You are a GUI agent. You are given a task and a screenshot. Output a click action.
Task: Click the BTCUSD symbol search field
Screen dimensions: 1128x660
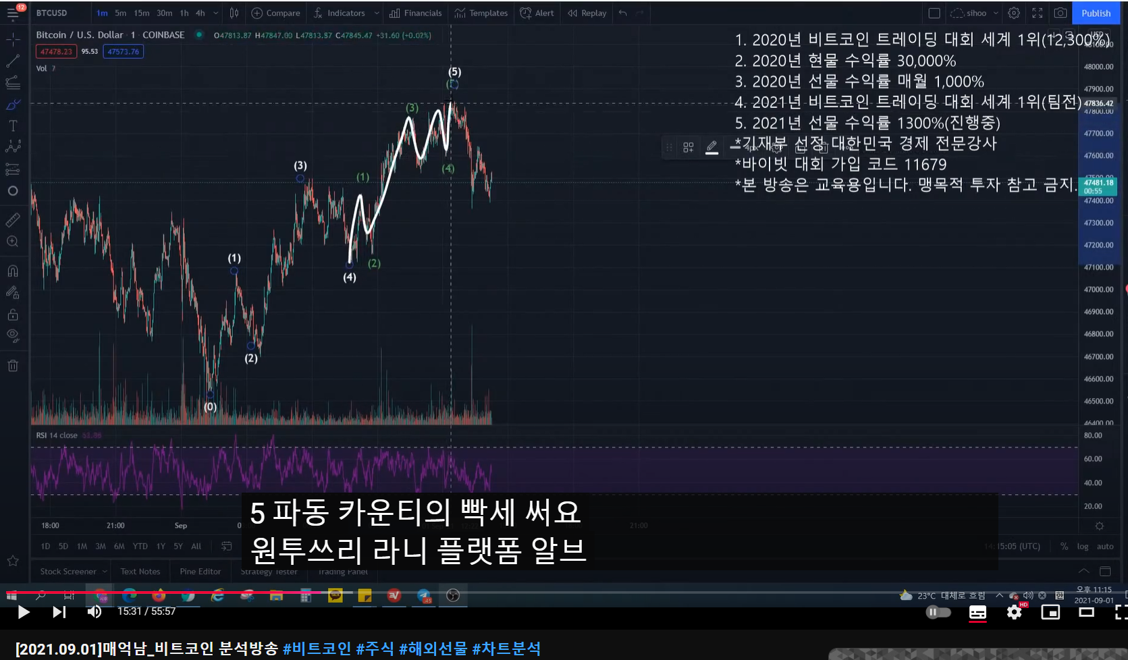52,13
